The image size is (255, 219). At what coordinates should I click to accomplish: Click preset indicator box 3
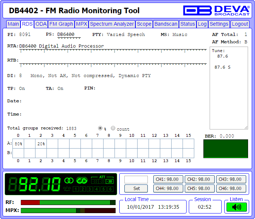click(x=90, y=189)
